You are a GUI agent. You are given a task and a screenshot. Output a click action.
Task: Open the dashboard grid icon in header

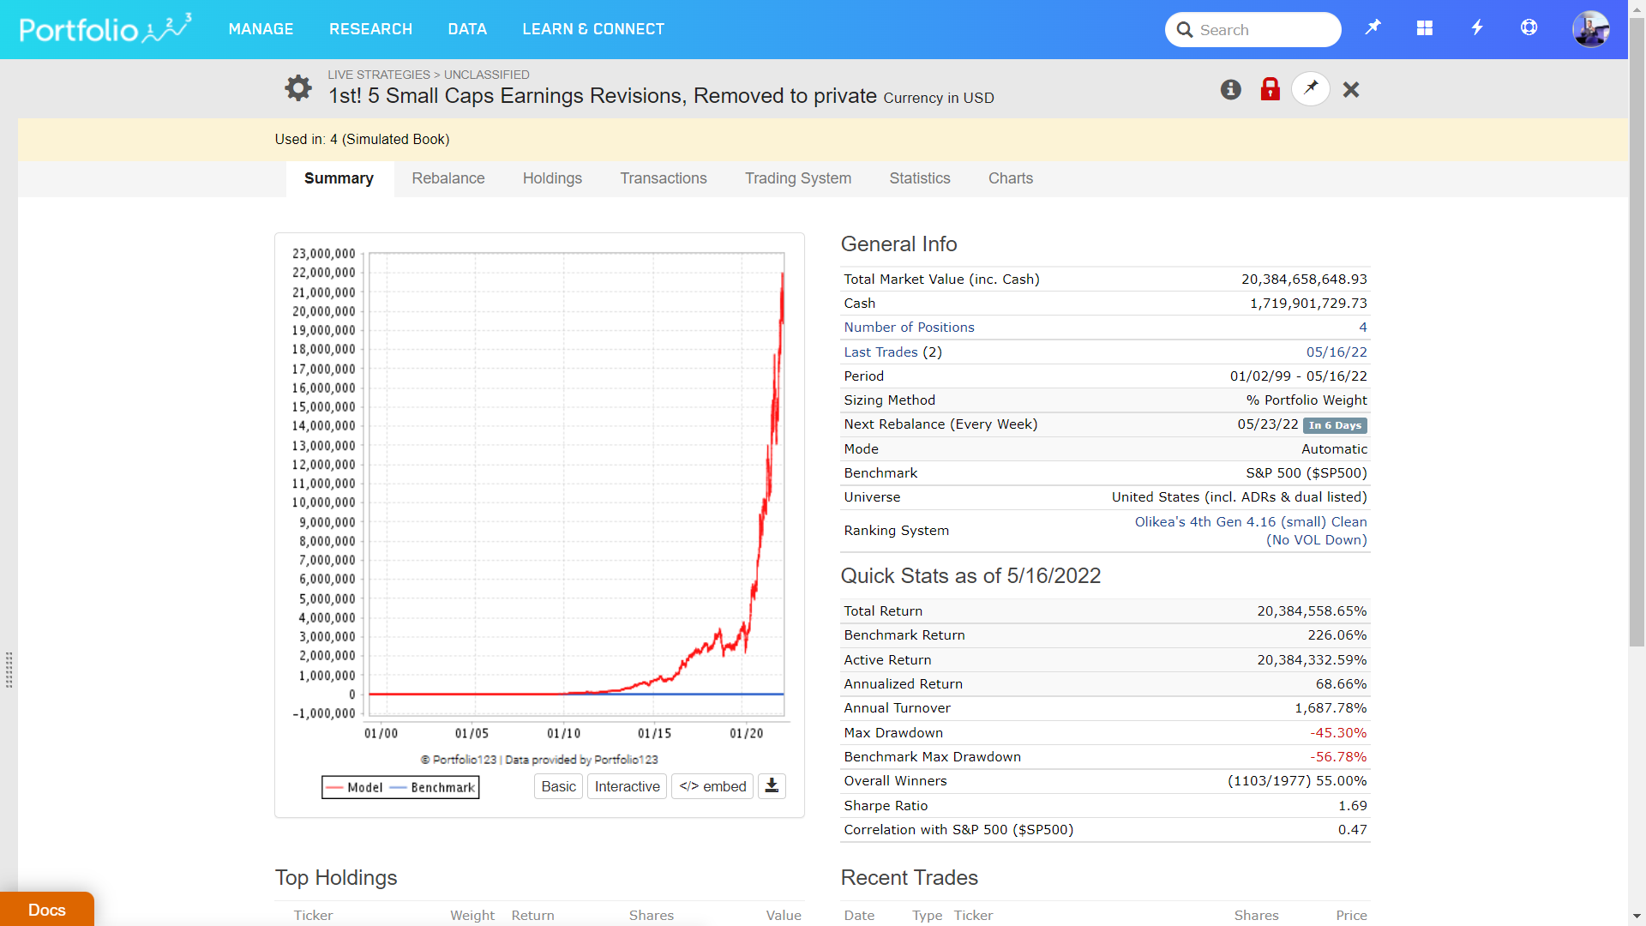[x=1424, y=28]
